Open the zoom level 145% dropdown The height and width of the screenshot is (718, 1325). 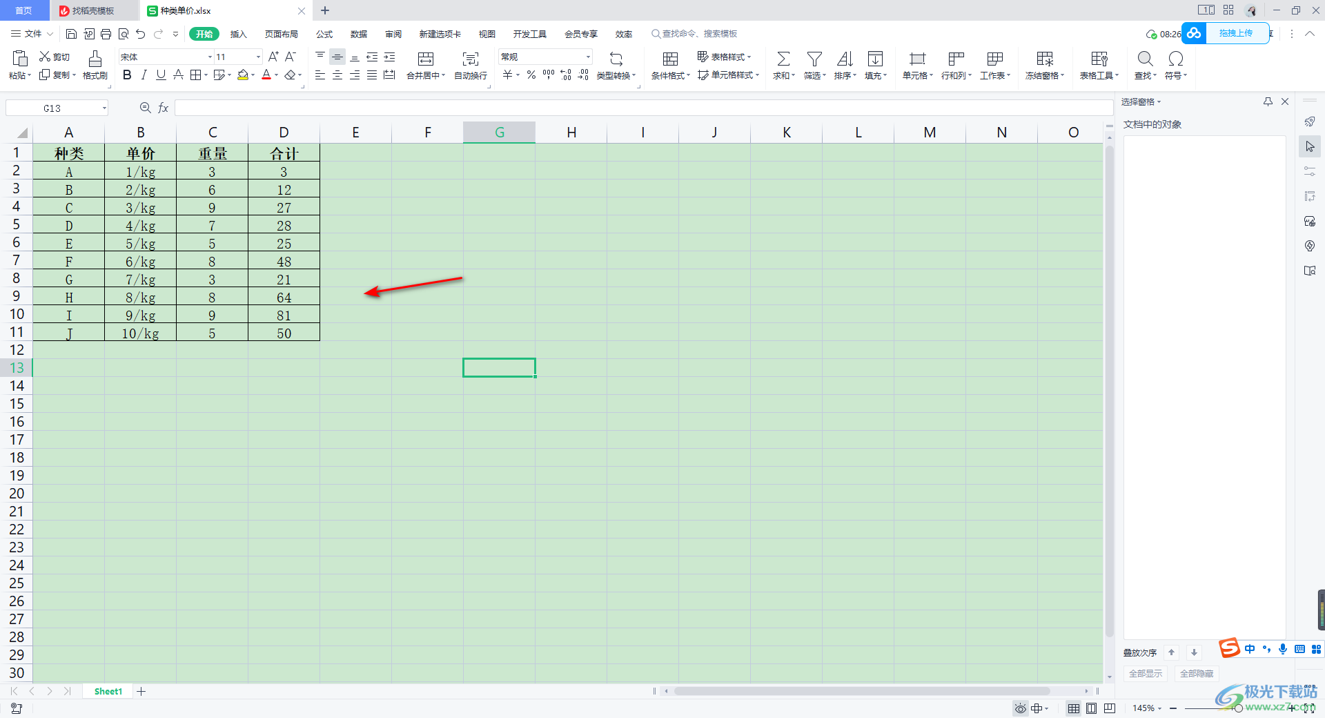(1147, 708)
